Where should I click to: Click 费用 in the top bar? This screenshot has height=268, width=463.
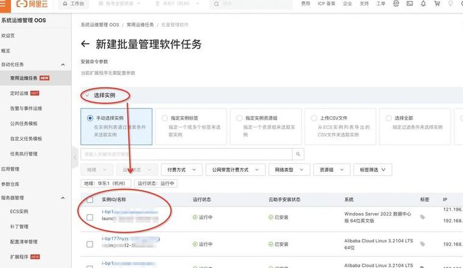[306, 4]
